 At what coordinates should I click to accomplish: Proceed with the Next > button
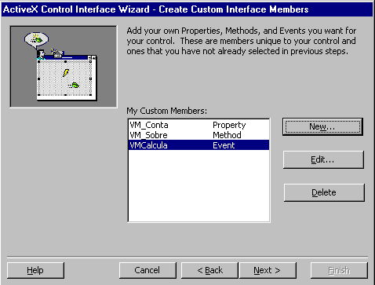(x=268, y=270)
